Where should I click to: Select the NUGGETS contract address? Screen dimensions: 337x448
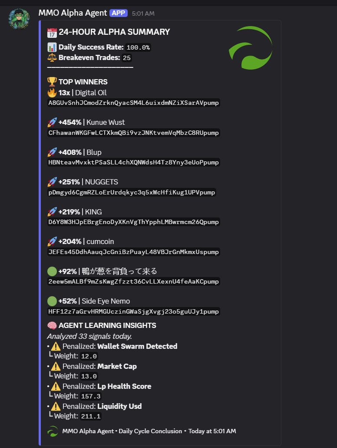point(132,192)
